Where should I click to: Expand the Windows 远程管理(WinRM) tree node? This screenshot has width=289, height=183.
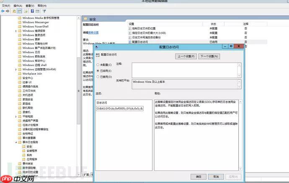pos(16,69)
